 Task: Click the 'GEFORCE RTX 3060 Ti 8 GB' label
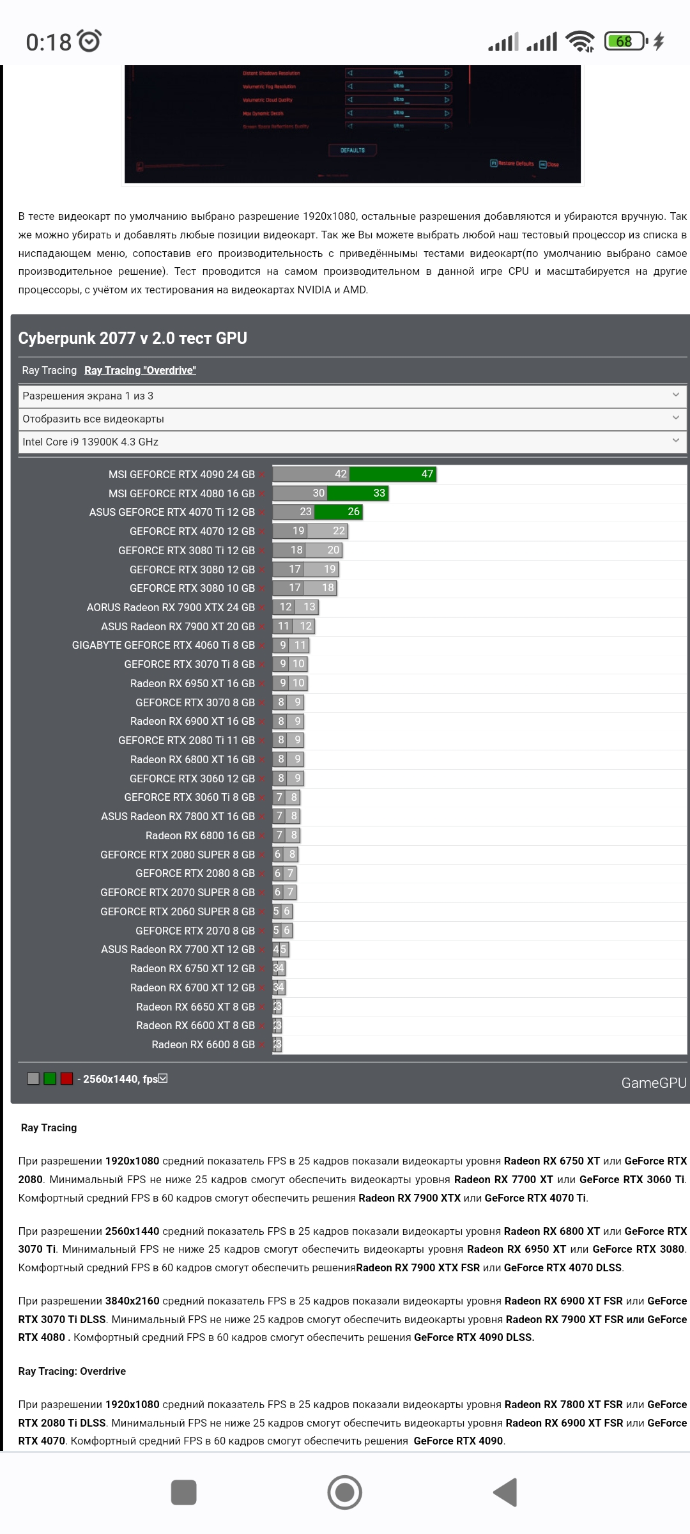[x=189, y=798]
